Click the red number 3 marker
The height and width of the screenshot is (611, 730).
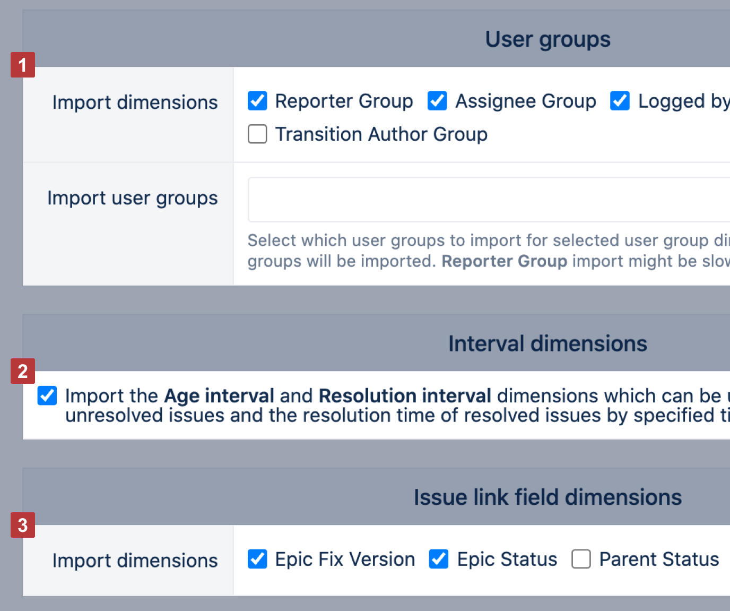[x=23, y=525]
